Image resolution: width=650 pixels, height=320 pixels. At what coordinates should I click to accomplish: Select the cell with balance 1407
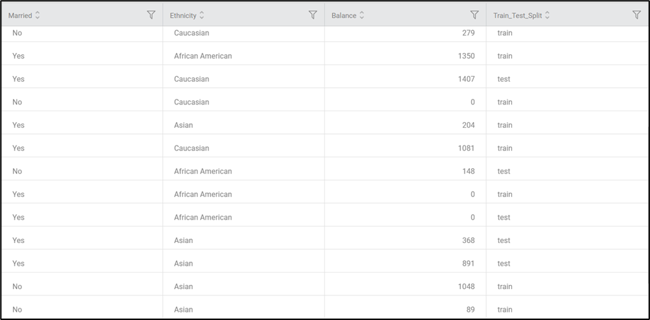click(x=466, y=79)
